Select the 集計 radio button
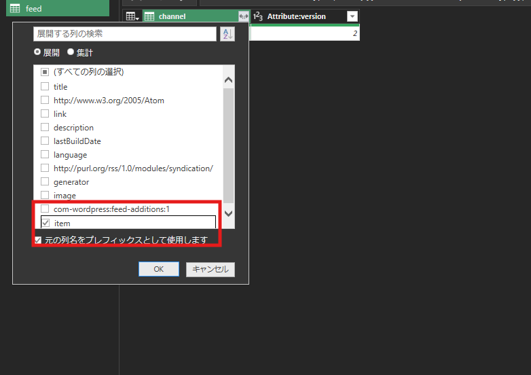 (71, 52)
